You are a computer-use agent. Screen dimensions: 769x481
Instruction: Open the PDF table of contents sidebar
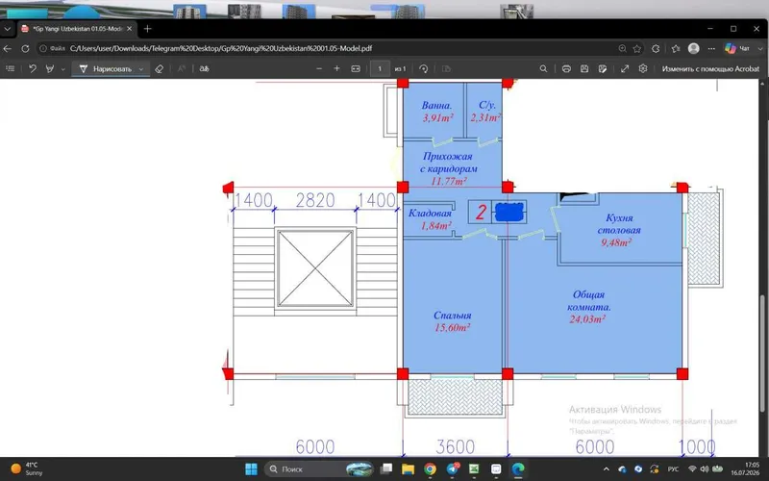[x=10, y=69]
